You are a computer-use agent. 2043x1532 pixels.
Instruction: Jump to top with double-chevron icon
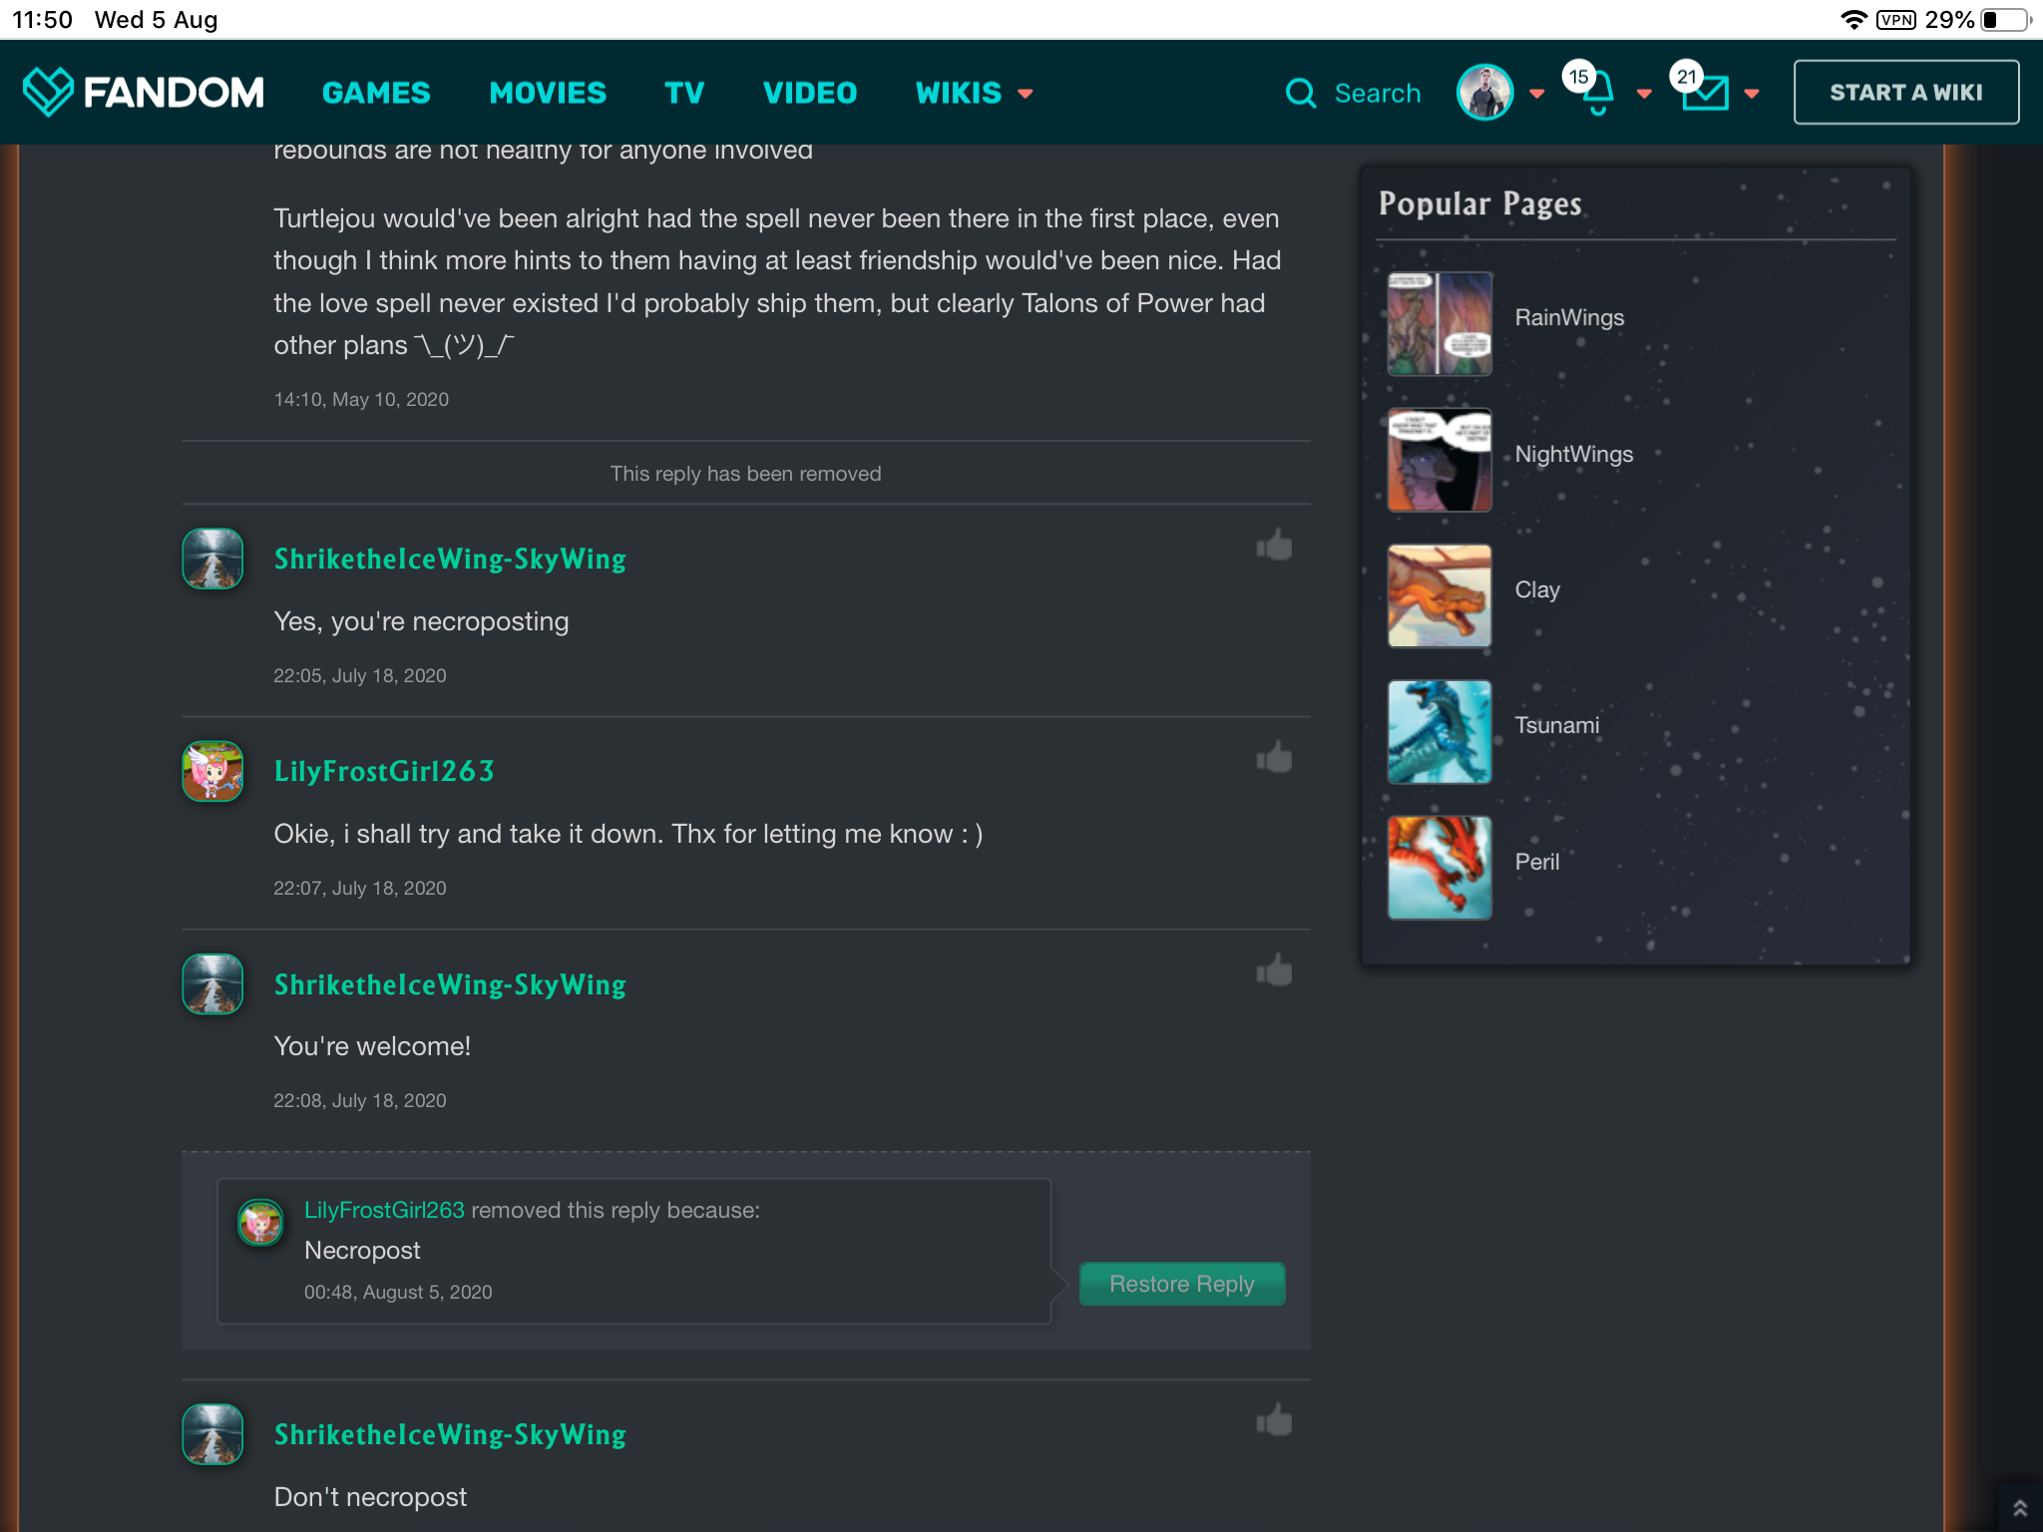(2019, 1508)
